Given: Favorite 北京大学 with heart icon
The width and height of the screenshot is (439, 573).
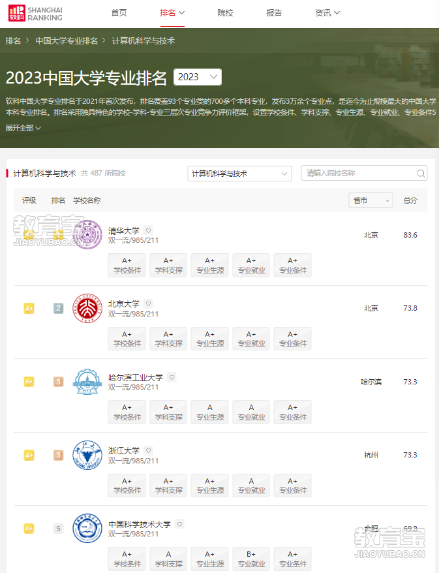Looking at the screenshot, I should [x=148, y=303].
